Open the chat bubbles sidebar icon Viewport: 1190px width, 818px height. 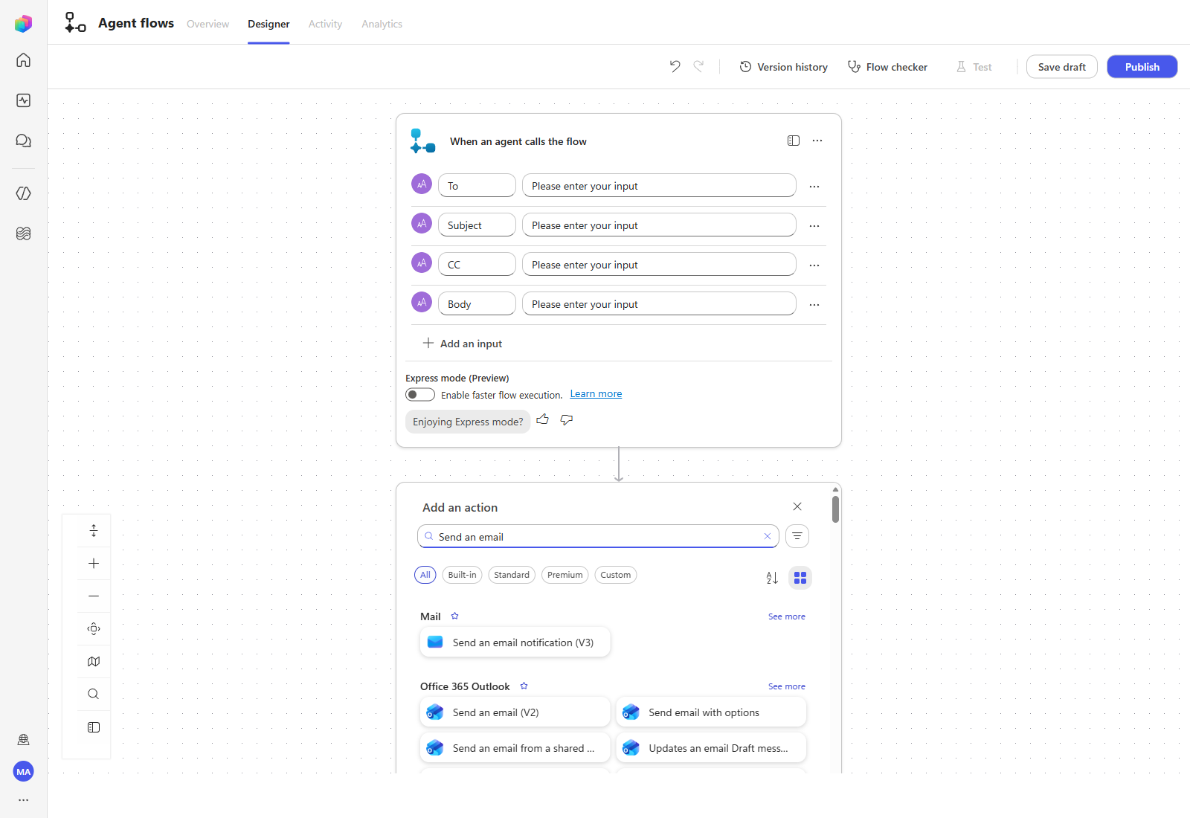pyautogui.click(x=23, y=141)
